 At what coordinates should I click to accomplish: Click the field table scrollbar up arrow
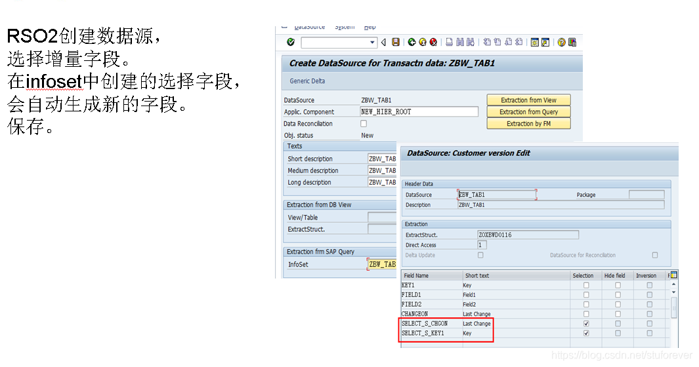(673, 284)
